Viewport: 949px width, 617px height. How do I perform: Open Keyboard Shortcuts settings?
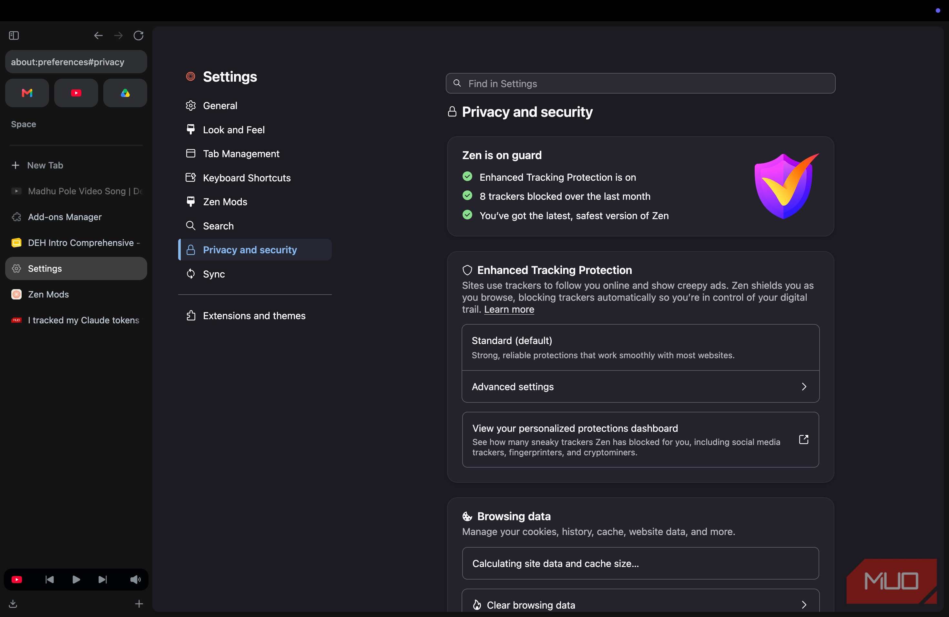tap(255, 178)
